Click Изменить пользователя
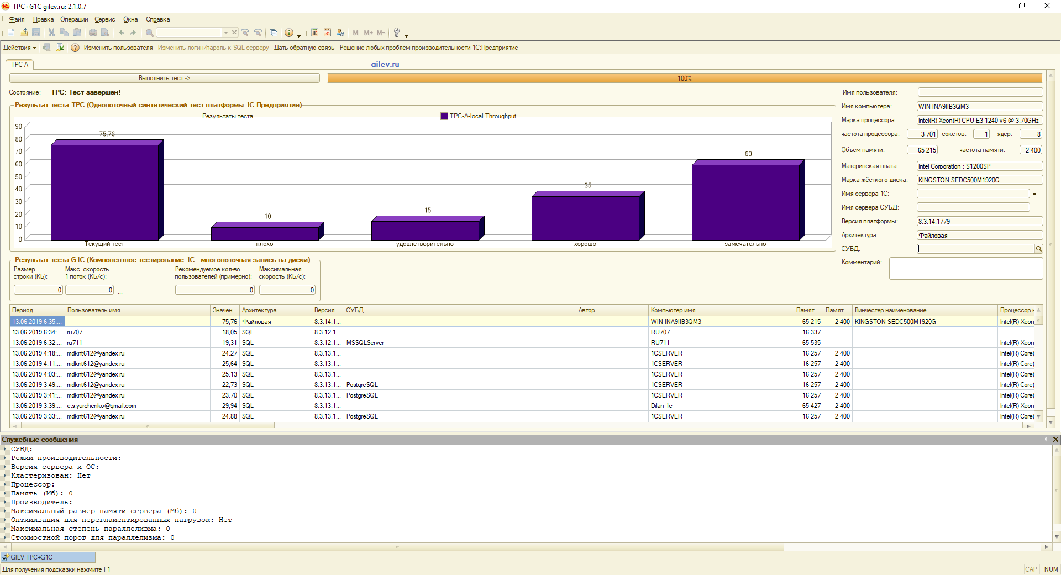Viewport: 1061px width, 575px height. point(118,48)
